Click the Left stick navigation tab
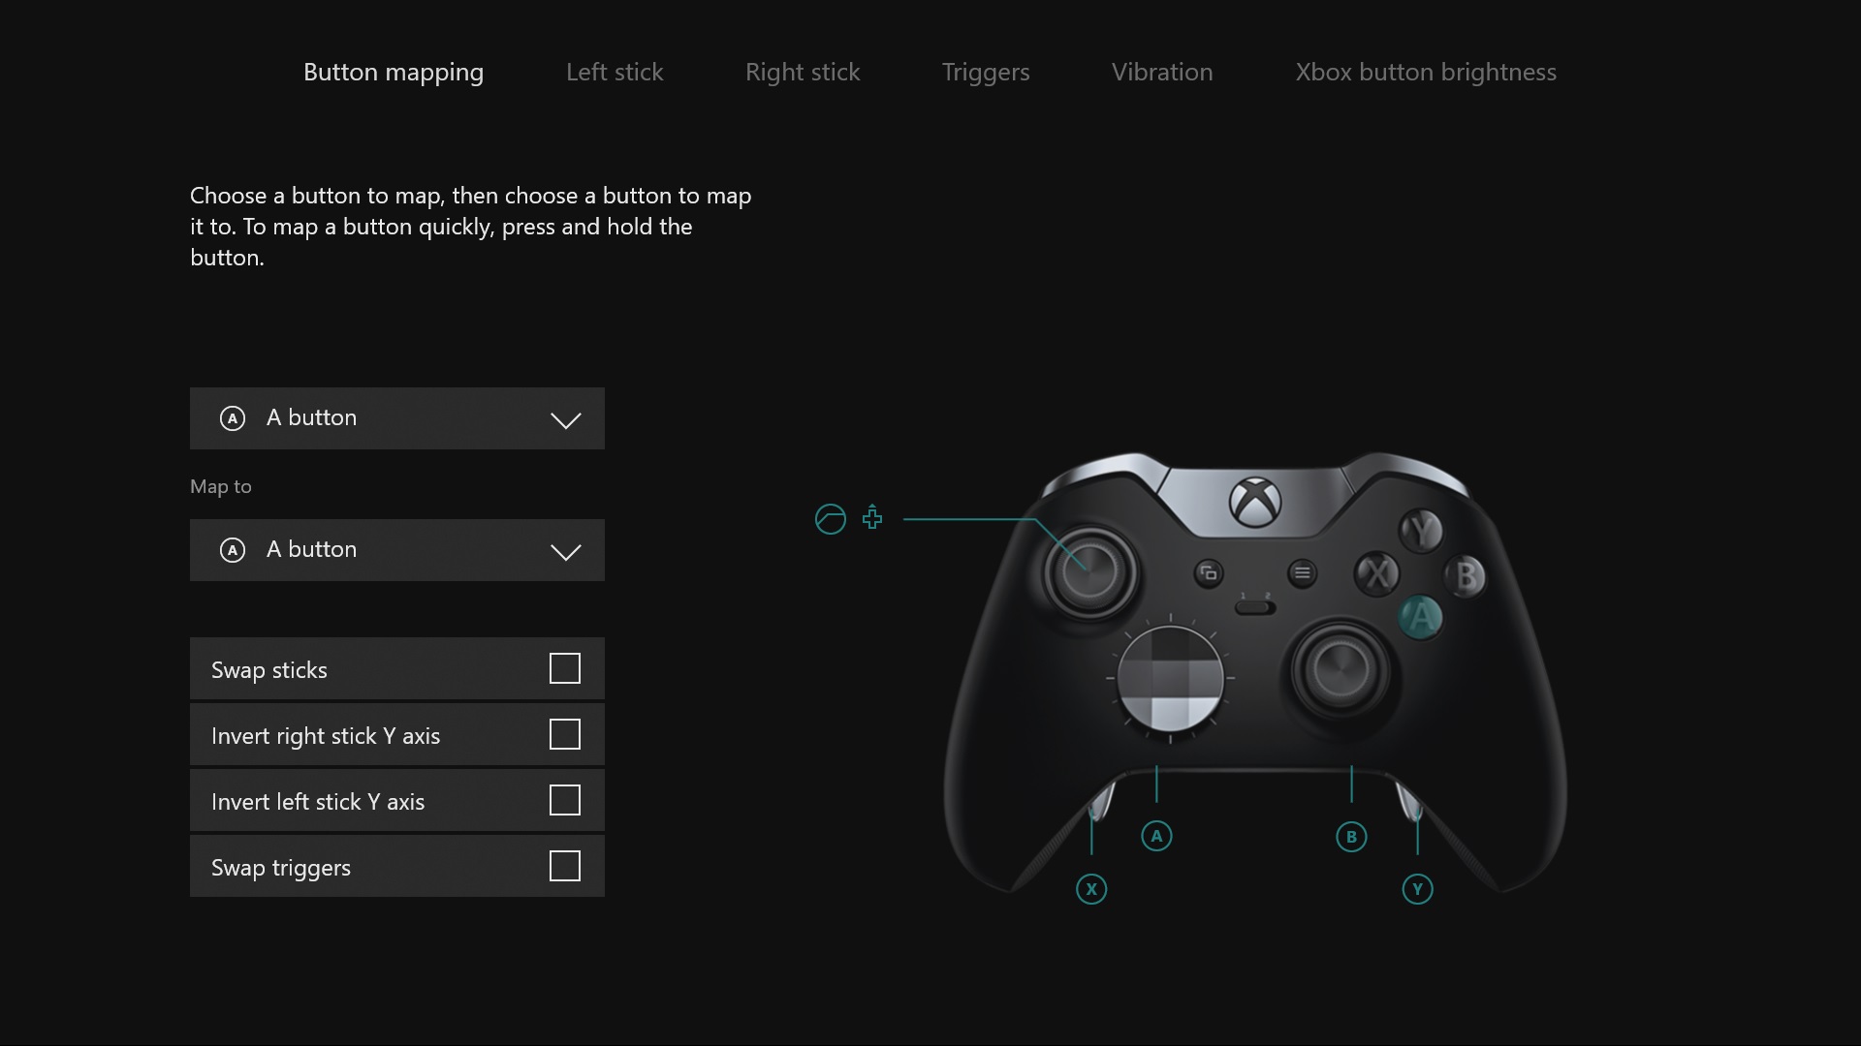Screen dimensions: 1861x1046 614,71
